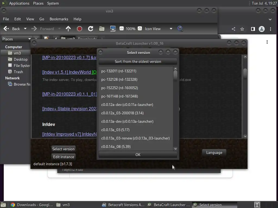Go back using the file manager Back arrow

(x=6, y=29)
